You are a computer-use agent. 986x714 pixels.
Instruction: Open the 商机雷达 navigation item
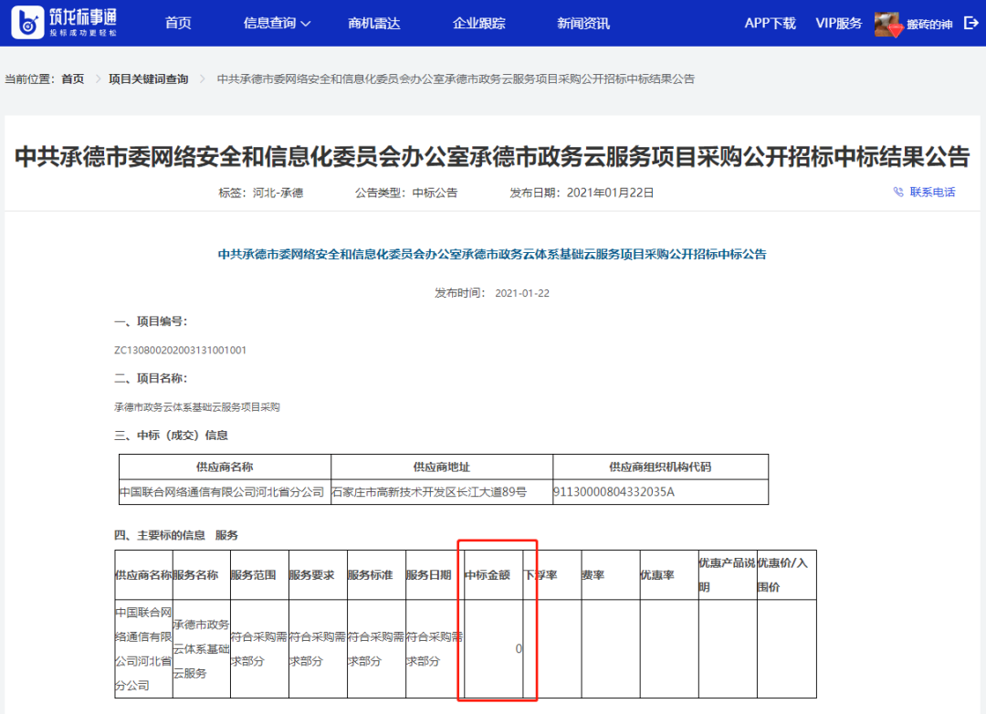click(374, 23)
